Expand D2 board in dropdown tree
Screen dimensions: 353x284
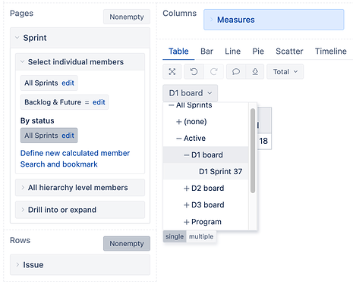pyautogui.click(x=187, y=189)
